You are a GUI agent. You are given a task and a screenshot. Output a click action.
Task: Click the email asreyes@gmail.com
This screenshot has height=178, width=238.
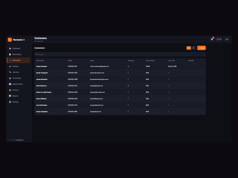[x=97, y=105]
